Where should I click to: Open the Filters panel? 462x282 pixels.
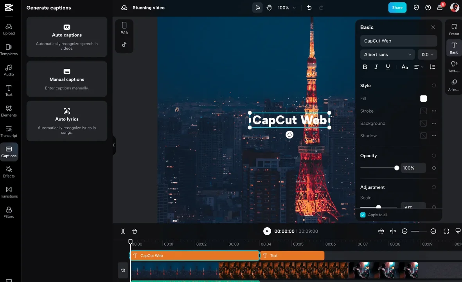click(9, 212)
